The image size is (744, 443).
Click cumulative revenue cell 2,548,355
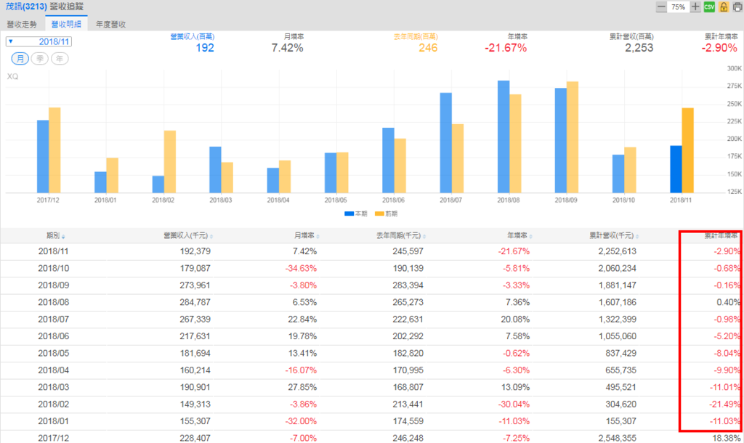coord(618,438)
